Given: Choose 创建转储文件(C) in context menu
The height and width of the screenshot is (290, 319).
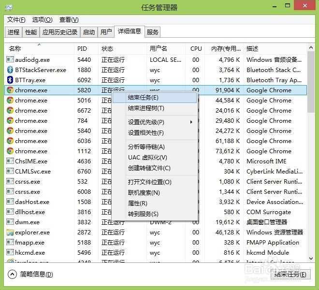Looking at the screenshot, I should pyautogui.click(x=155, y=168).
